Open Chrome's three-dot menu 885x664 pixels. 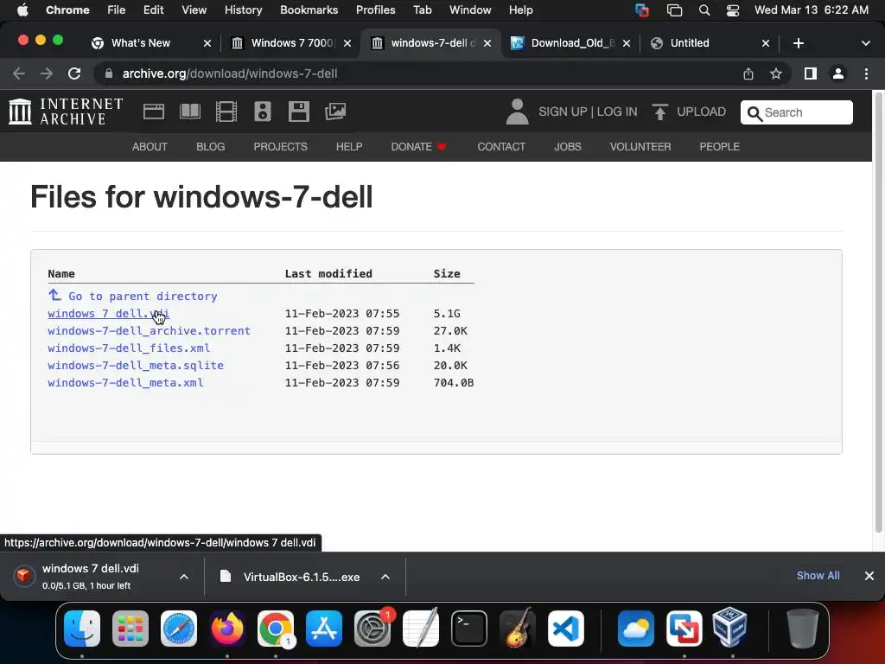coord(866,73)
